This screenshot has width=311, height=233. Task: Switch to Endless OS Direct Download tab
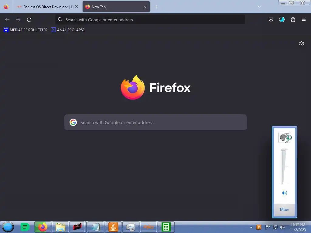click(x=47, y=7)
